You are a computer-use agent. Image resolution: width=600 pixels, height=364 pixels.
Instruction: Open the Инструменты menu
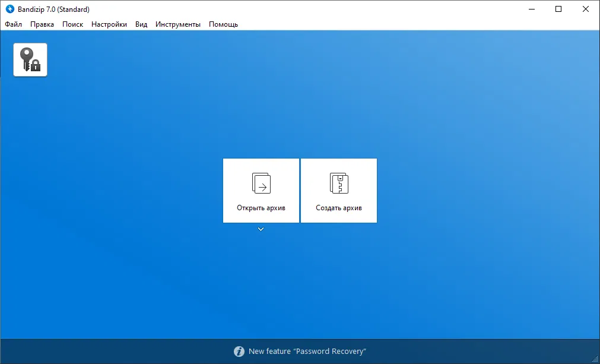[x=178, y=24]
